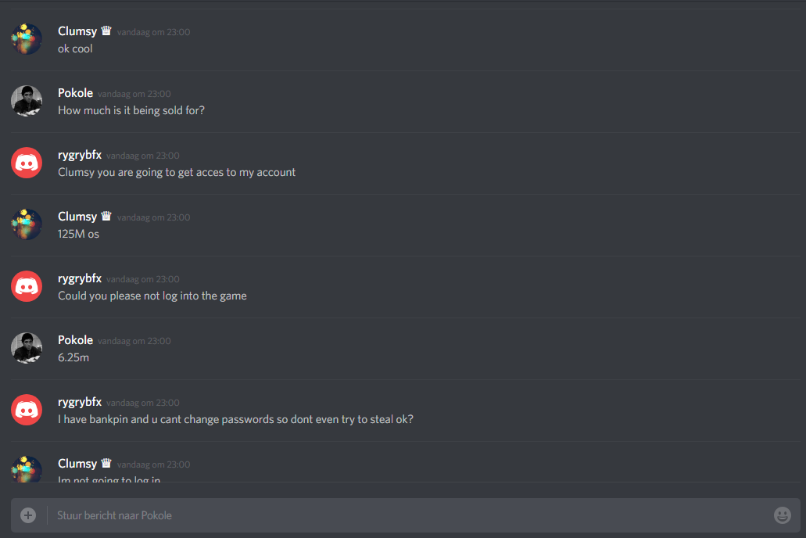The width and height of the screenshot is (806, 538).
Task: Click rygrybfx's username above 'Clumsy you are going'
Action: click(x=80, y=156)
